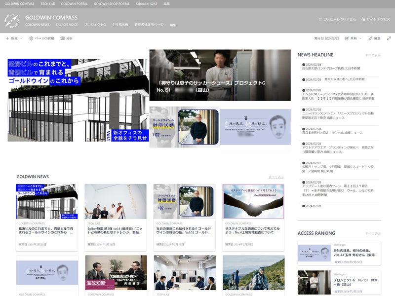Open the 自社の逸品、他社の銘品 hero tile
The image size is (395, 296).
point(255,127)
